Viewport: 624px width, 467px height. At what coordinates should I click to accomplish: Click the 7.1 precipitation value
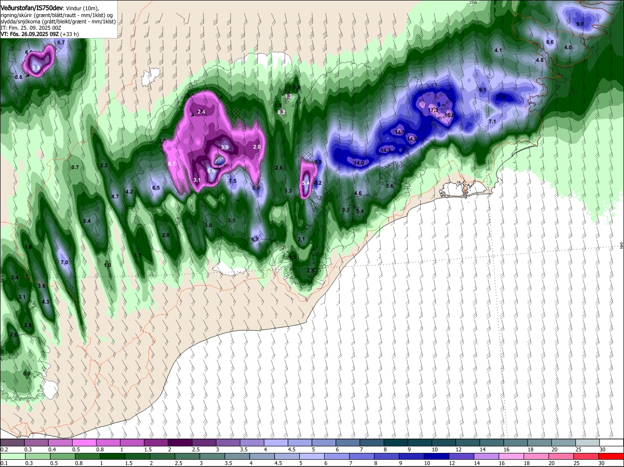[x=492, y=121]
